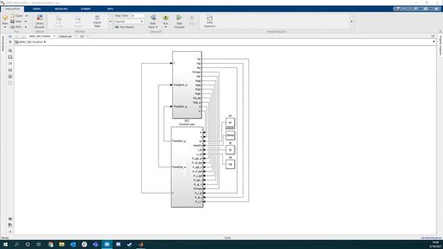Switch to the Debug ribbon tab
This screenshot has width=443, height=249.
pyautogui.click(x=37, y=9)
